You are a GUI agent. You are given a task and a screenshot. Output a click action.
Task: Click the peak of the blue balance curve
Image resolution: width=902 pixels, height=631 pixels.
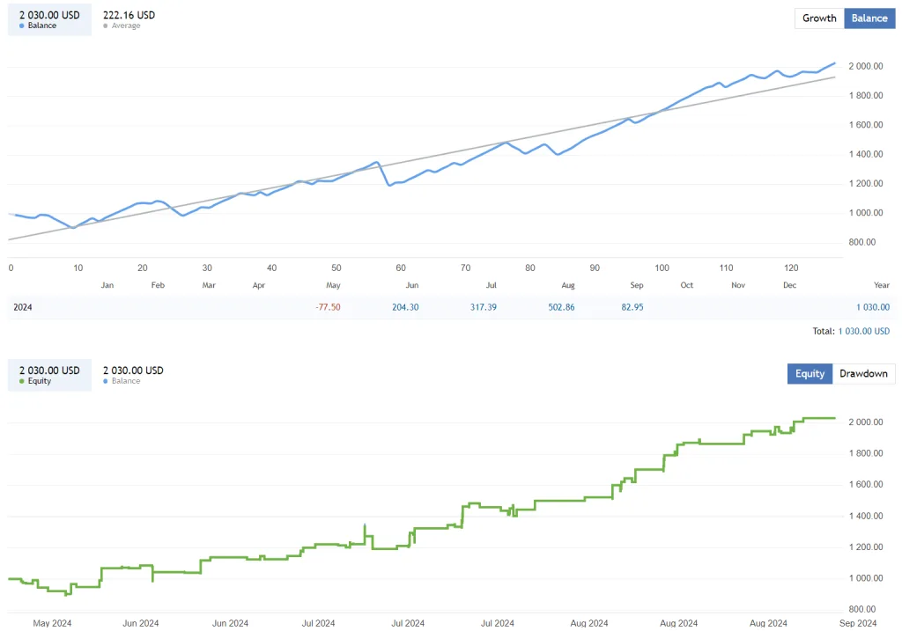click(833, 63)
